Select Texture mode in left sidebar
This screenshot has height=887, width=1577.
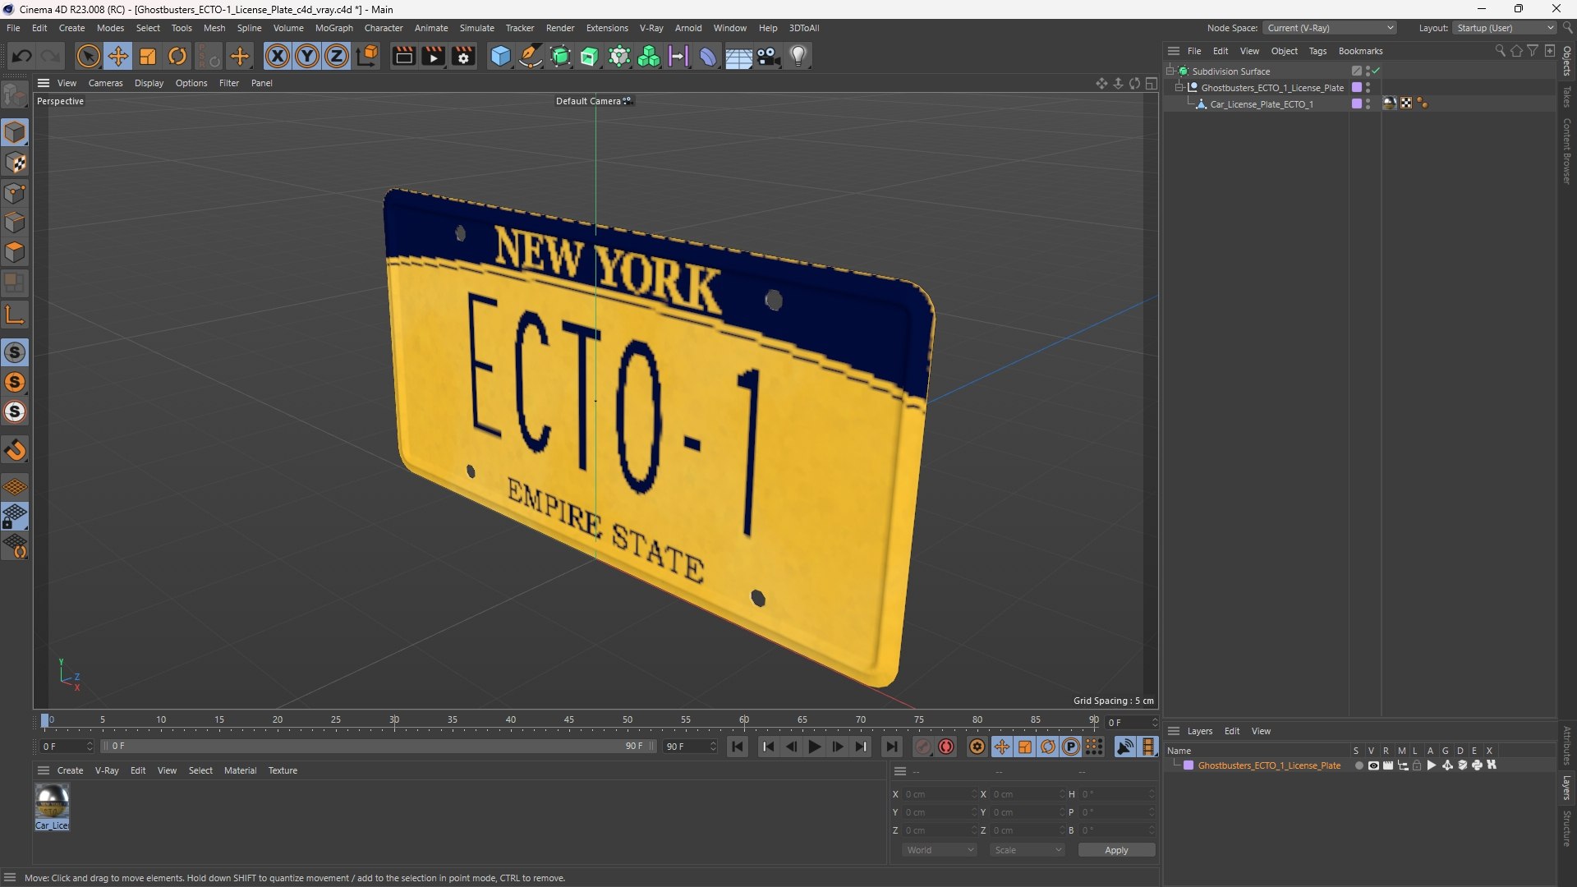click(x=15, y=163)
